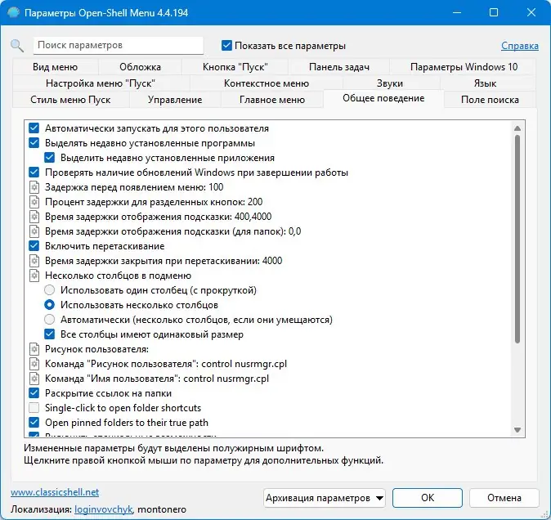Open the 'Управление' tab

click(x=175, y=100)
